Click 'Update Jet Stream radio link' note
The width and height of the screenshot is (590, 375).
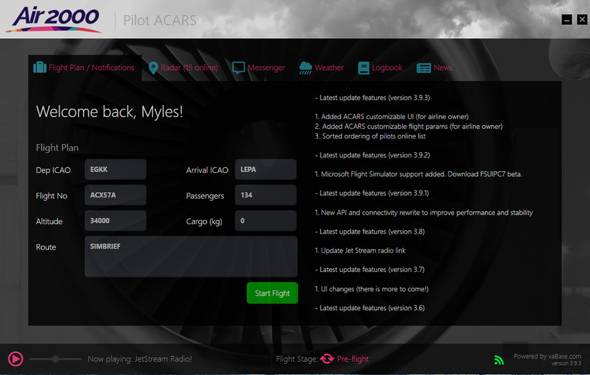click(x=360, y=251)
